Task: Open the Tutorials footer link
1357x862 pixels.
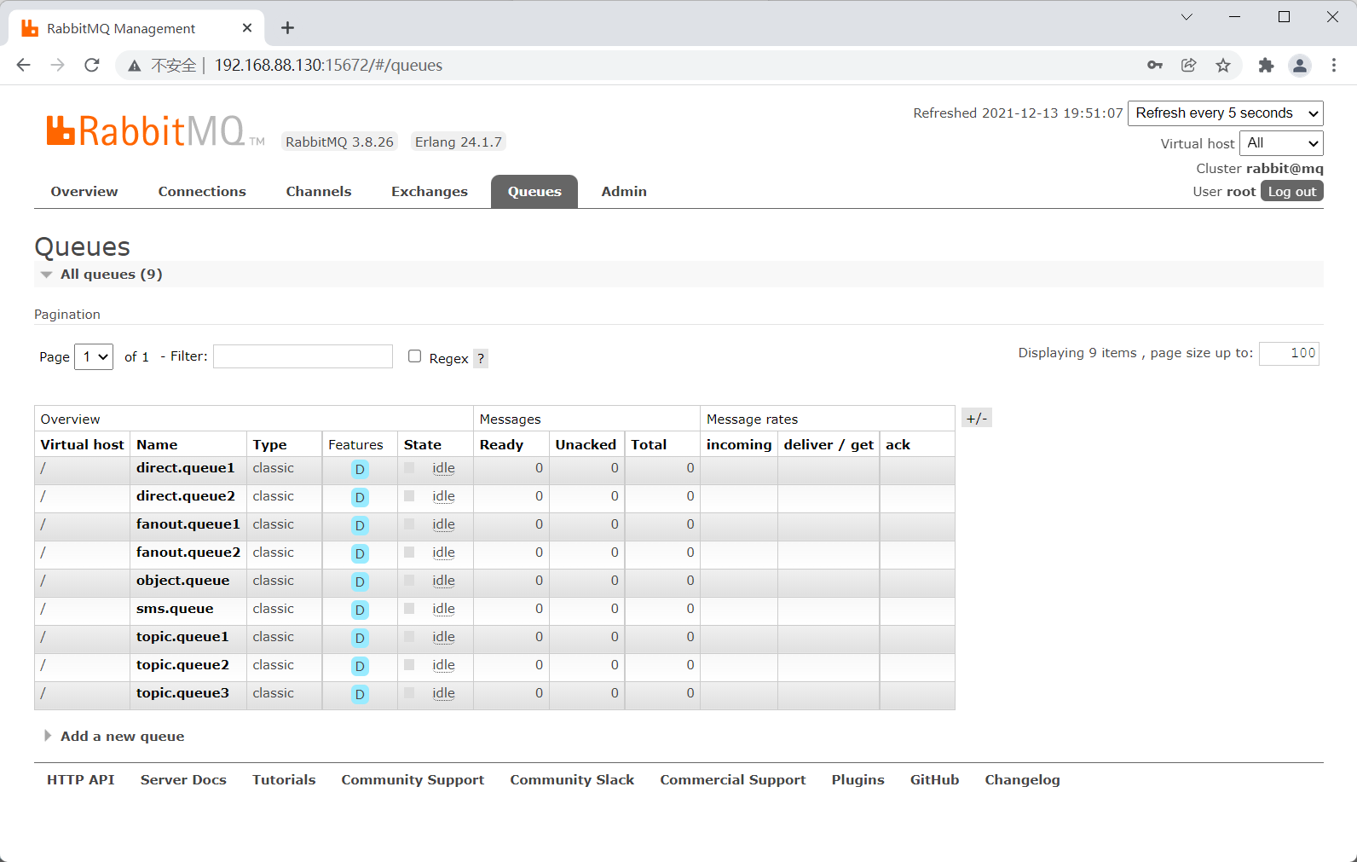Action: (284, 780)
